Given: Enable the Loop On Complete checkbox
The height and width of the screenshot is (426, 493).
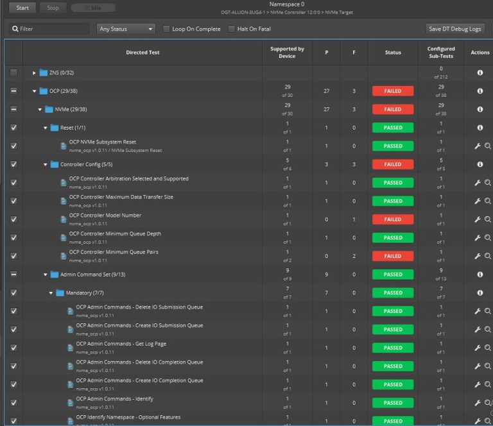Looking at the screenshot, I should (x=167, y=29).
